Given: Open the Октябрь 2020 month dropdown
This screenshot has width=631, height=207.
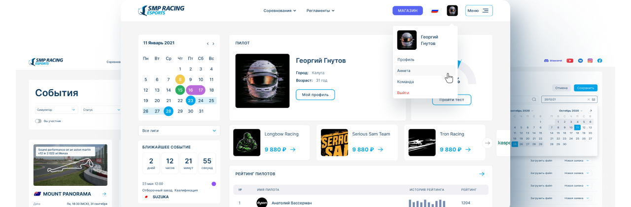Looking at the screenshot, I should coord(571,110).
